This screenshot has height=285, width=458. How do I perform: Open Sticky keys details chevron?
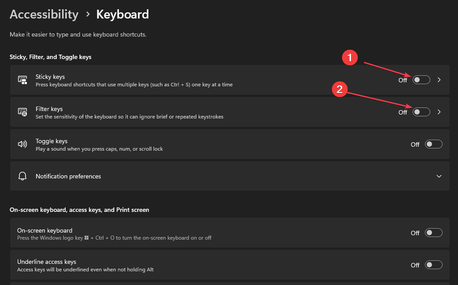(x=439, y=80)
